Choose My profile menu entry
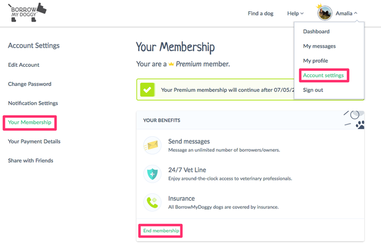The width and height of the screenshot is (381, 250). [316, 61]
